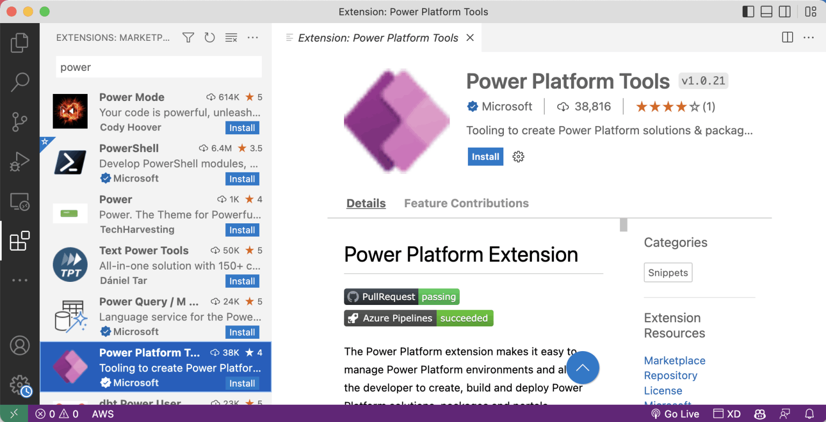The height and width of the screenshot is (422, 826).
Task: Open Remote Explorer view
Action: (x=19, y=202)
